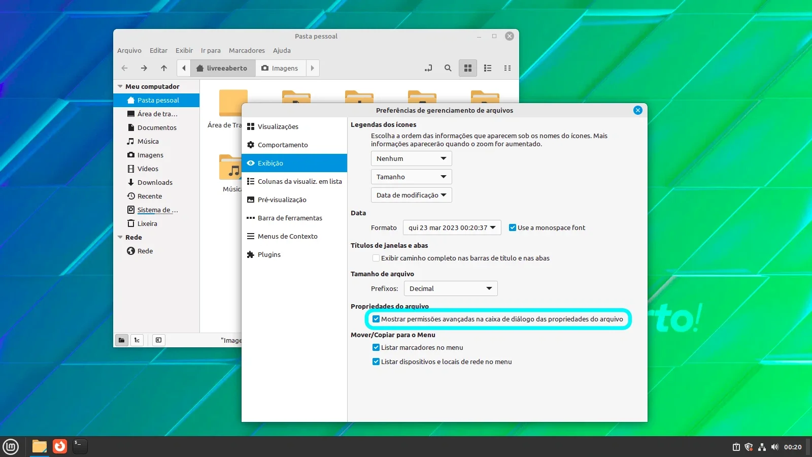This screenshot has width=812, height=457.
Task: Open the Ir para menu
Action: click(211, 50)
